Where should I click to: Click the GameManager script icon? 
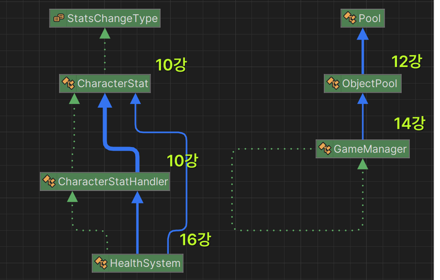point(326,149)
